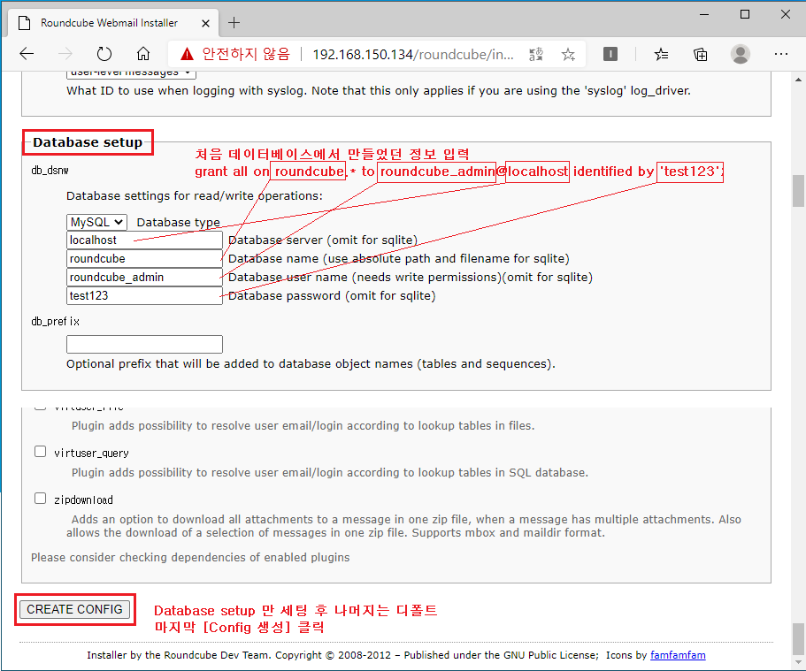This screenshot has height=671, width=806.
Task: Edit database password field test123
Action: (x=144, y=295)
